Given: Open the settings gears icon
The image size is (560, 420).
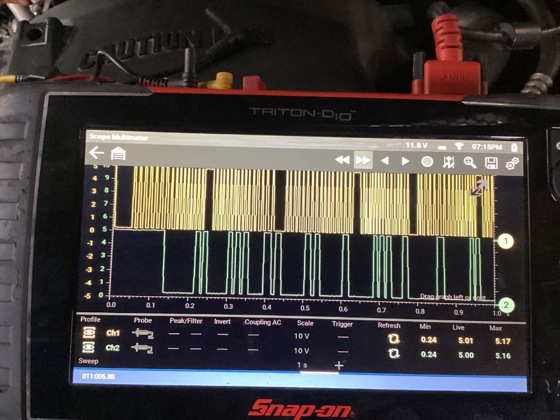Looking at the screenshot, I should coord(512,163).
